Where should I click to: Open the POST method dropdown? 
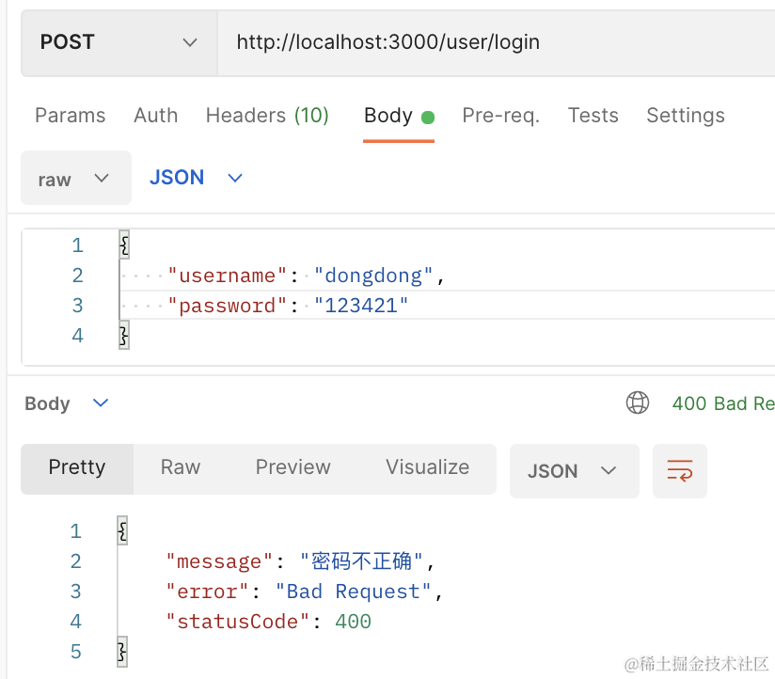point(119,42)
